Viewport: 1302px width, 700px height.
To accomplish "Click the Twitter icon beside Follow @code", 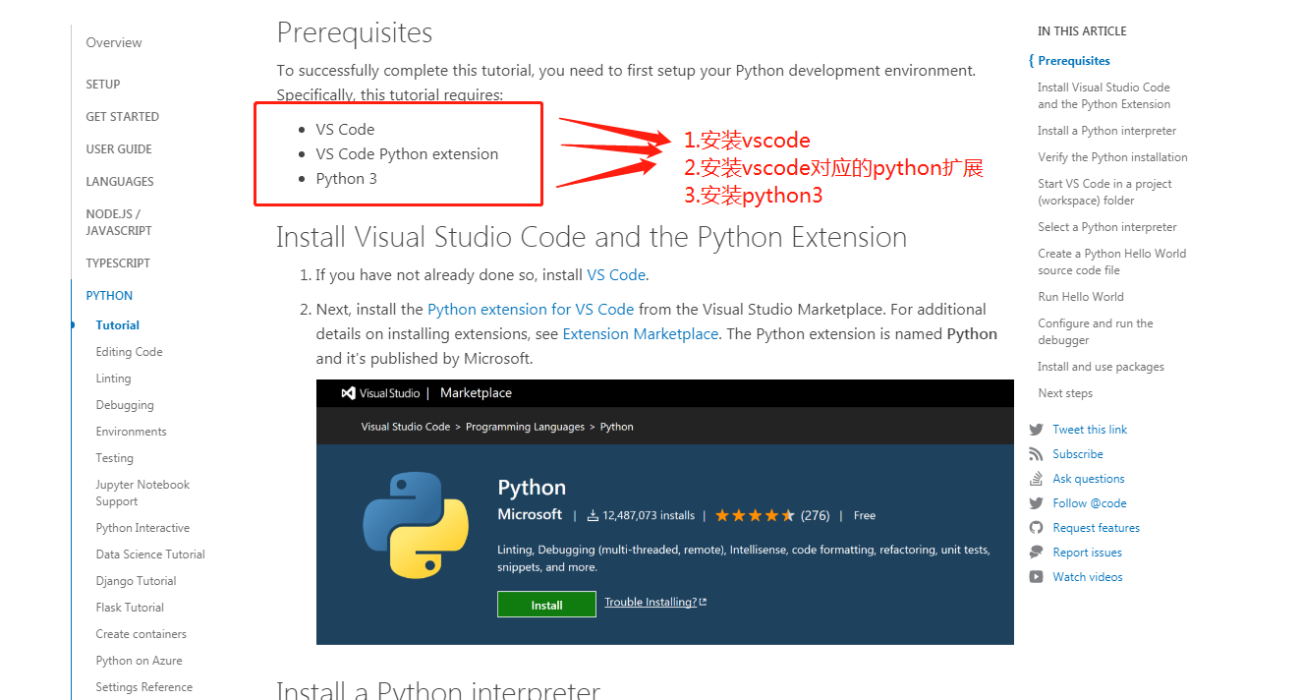I will (x=1036, y=503).
